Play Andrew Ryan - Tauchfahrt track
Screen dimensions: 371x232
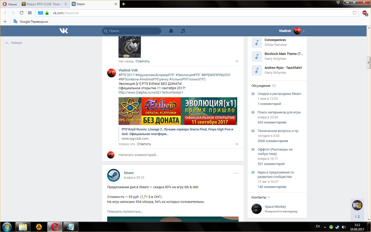point(257,70)
